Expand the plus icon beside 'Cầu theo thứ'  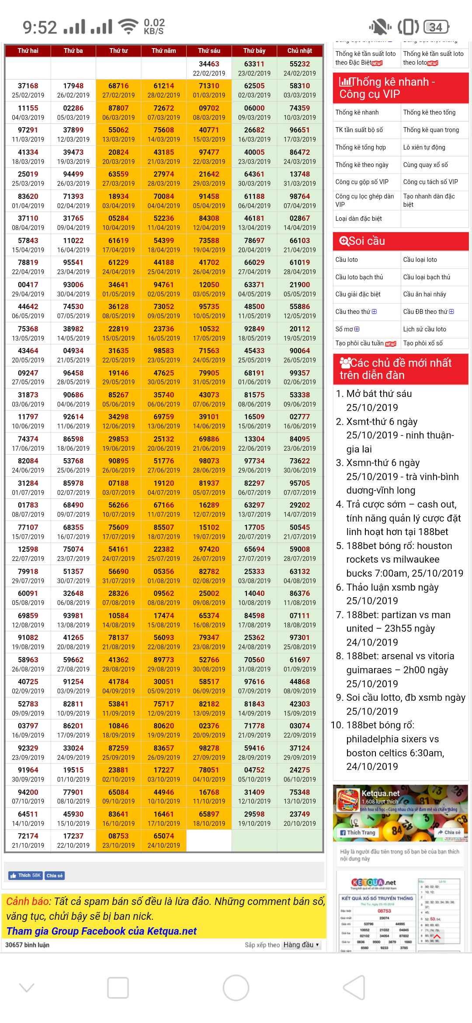click(x=374, y=312)
